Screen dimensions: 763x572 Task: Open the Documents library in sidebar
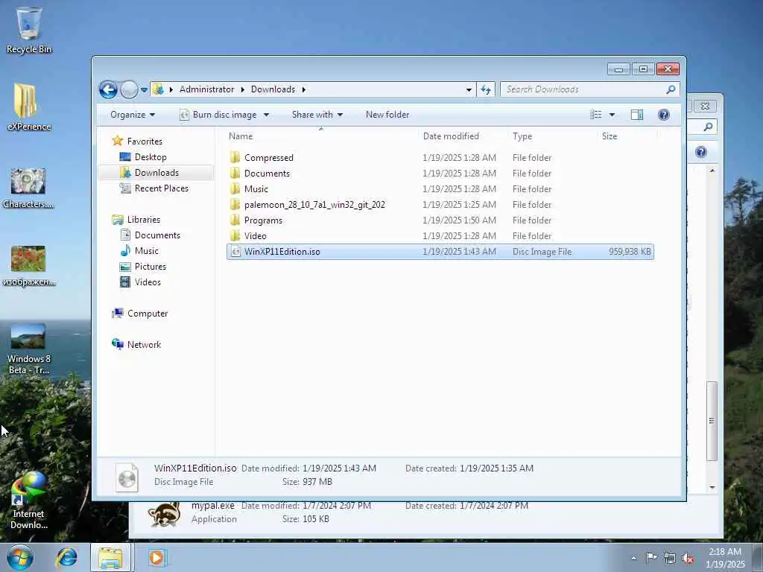(x=157, y=235)
